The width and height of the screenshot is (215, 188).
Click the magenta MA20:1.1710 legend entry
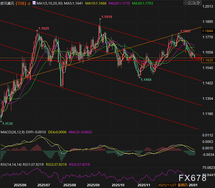pos(119,3)
